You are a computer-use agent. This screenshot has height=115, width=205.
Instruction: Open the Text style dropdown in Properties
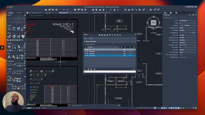pyautogui.click(x=187, y=35)
